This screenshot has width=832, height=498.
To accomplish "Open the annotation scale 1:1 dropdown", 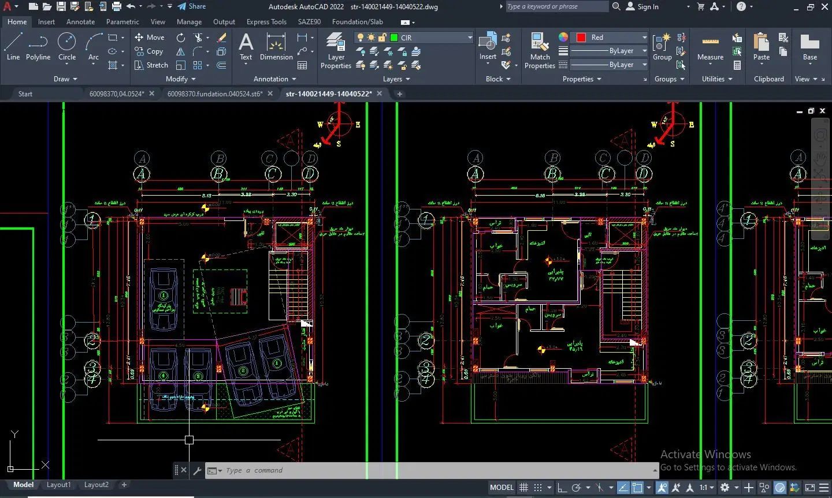I will [x=707, y=488].
